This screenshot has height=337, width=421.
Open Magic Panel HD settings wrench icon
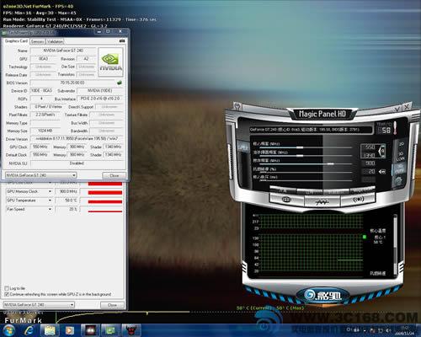coord(237,106)
